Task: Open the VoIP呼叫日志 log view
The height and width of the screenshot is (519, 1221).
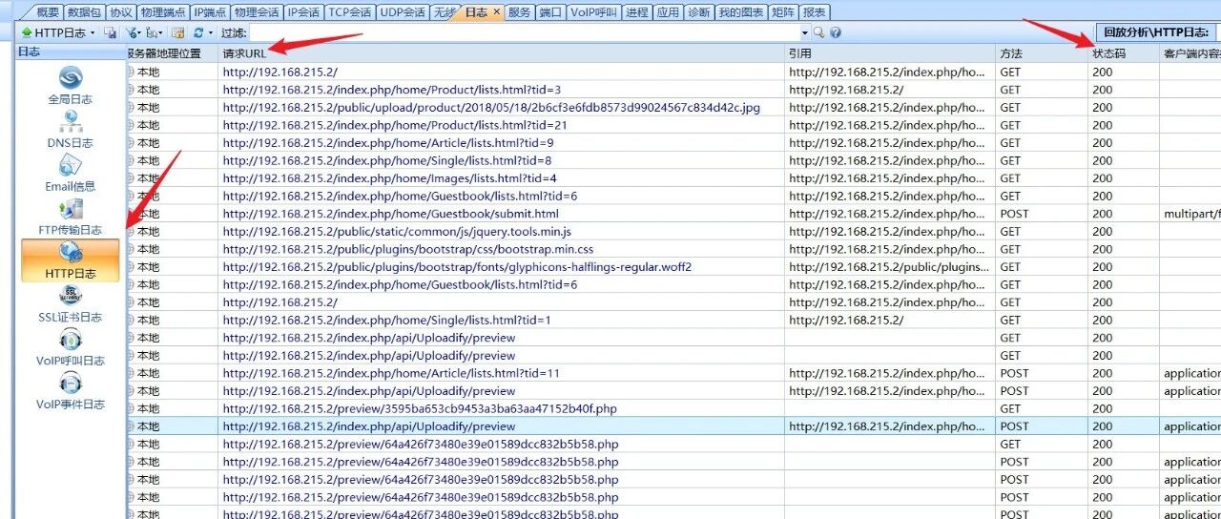Action: click(72, 348)
